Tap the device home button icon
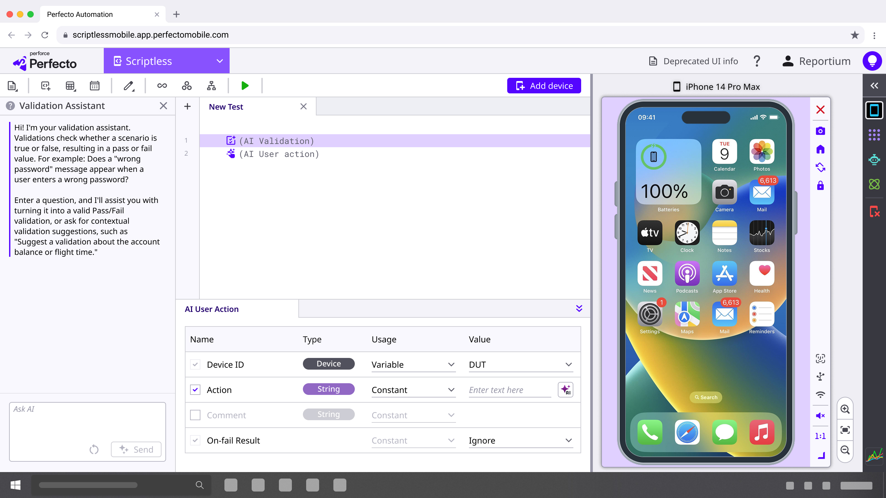Image resolution: width=886 pixels, height=498 pixels. (x=820, y=149)
